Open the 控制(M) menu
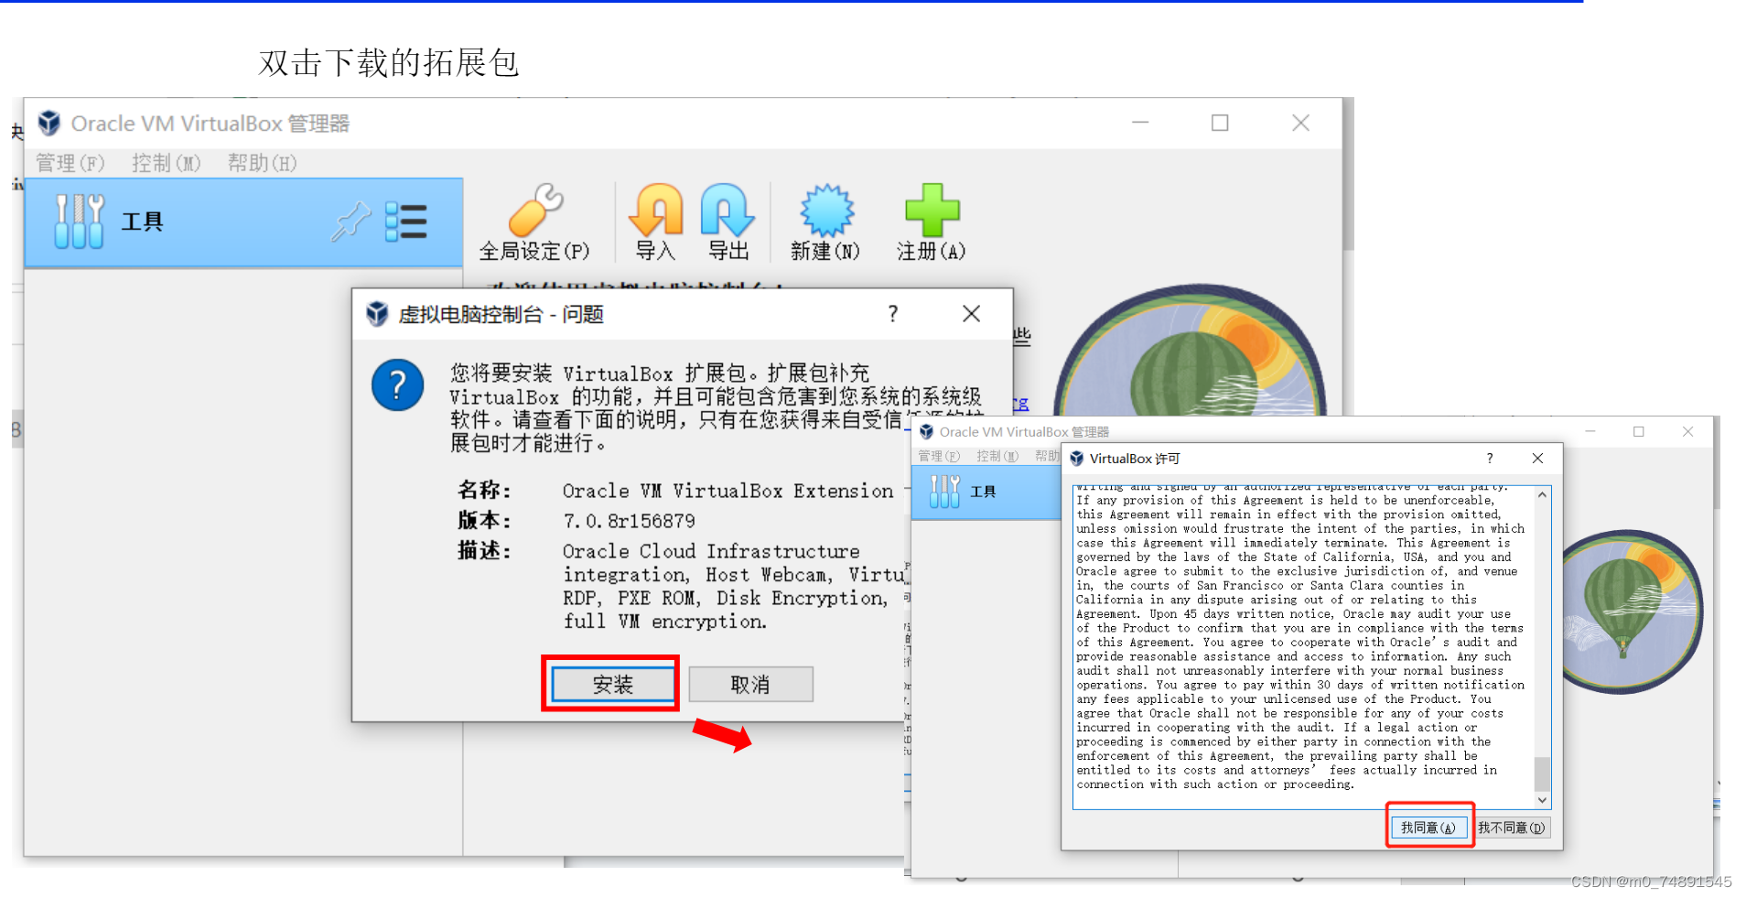1746x898 pixels. coord(165,163)
